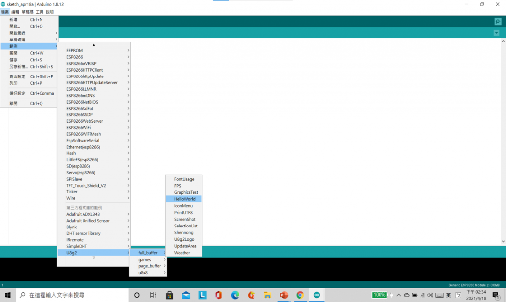Expand Blynk examples submenu
Image resolution: width=506 pixels, height=302 pixels.
(x=94, y=227)
